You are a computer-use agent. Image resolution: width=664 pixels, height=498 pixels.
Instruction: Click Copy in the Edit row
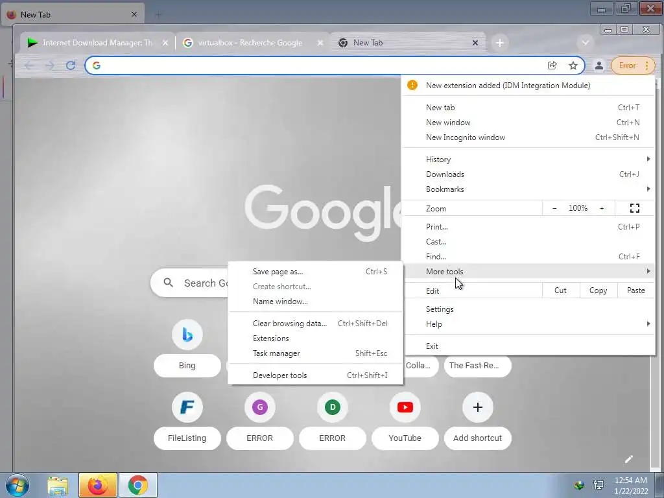[598, 290]
